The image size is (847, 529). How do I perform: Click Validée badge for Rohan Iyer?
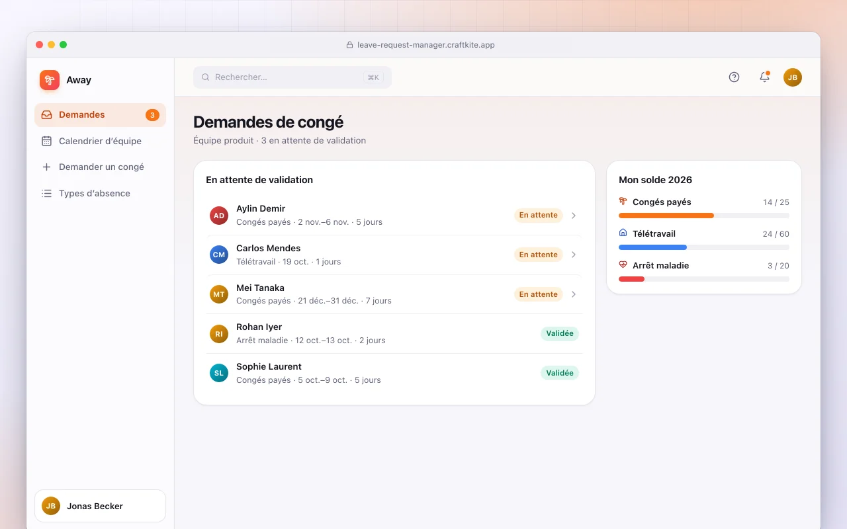click(560, 333)
